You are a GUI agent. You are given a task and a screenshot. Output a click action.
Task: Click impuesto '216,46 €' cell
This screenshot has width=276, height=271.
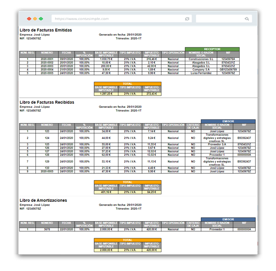coord(151,59)
